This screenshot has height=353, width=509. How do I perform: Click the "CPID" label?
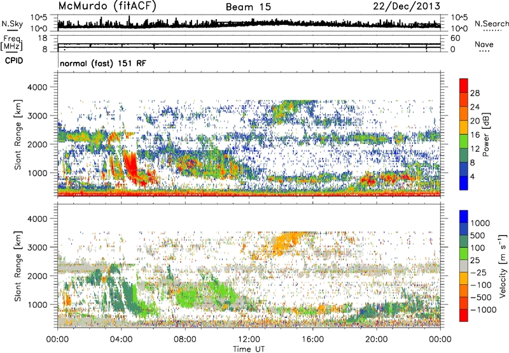(14, 61)
